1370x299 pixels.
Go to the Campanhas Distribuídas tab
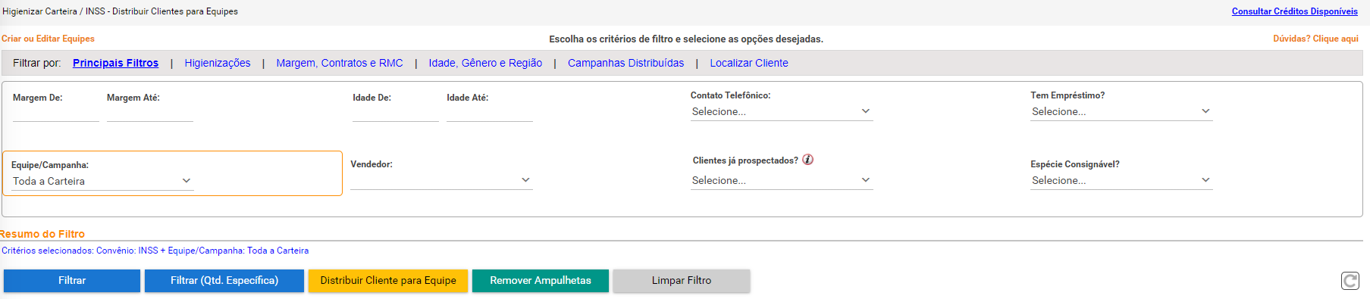pyautogui.click(x=625, y=63)
